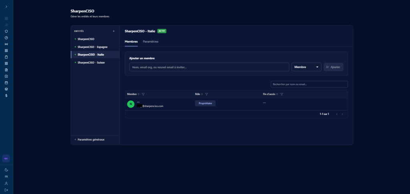This screenshot has height=194, width=410.
Task: Open the document file icon in sidebar
Action: point(6,70)
